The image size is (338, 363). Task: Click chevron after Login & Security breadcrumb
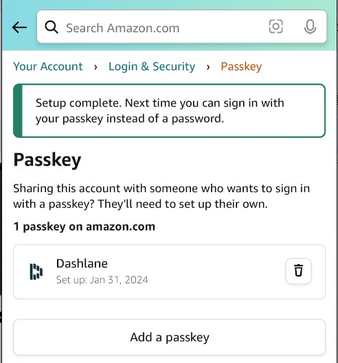point(208,67)
